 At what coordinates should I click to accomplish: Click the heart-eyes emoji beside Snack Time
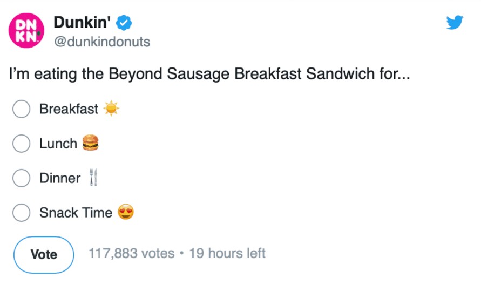(126, 213)
